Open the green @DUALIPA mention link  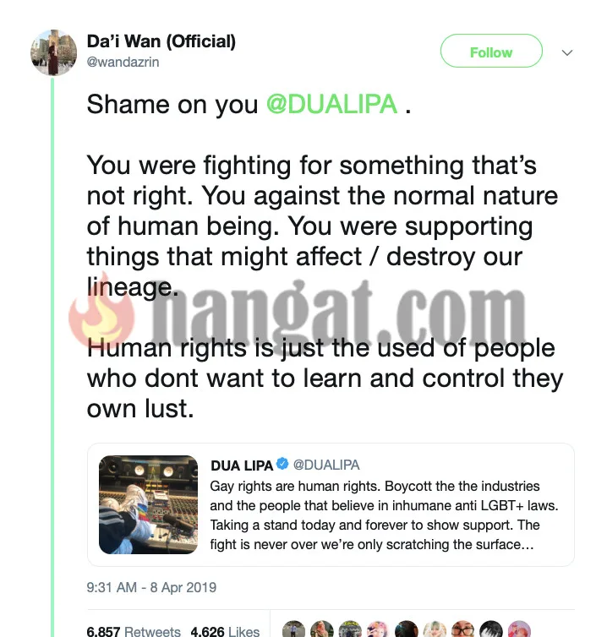331,104
